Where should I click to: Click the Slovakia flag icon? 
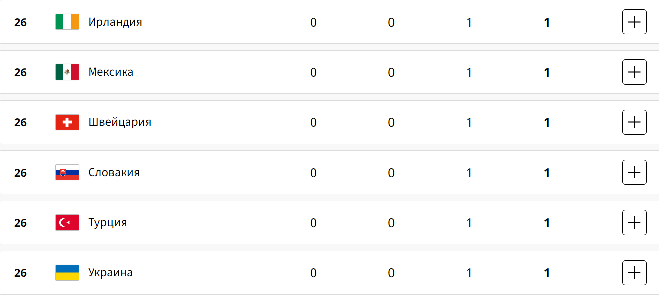[x=67, y=173]
